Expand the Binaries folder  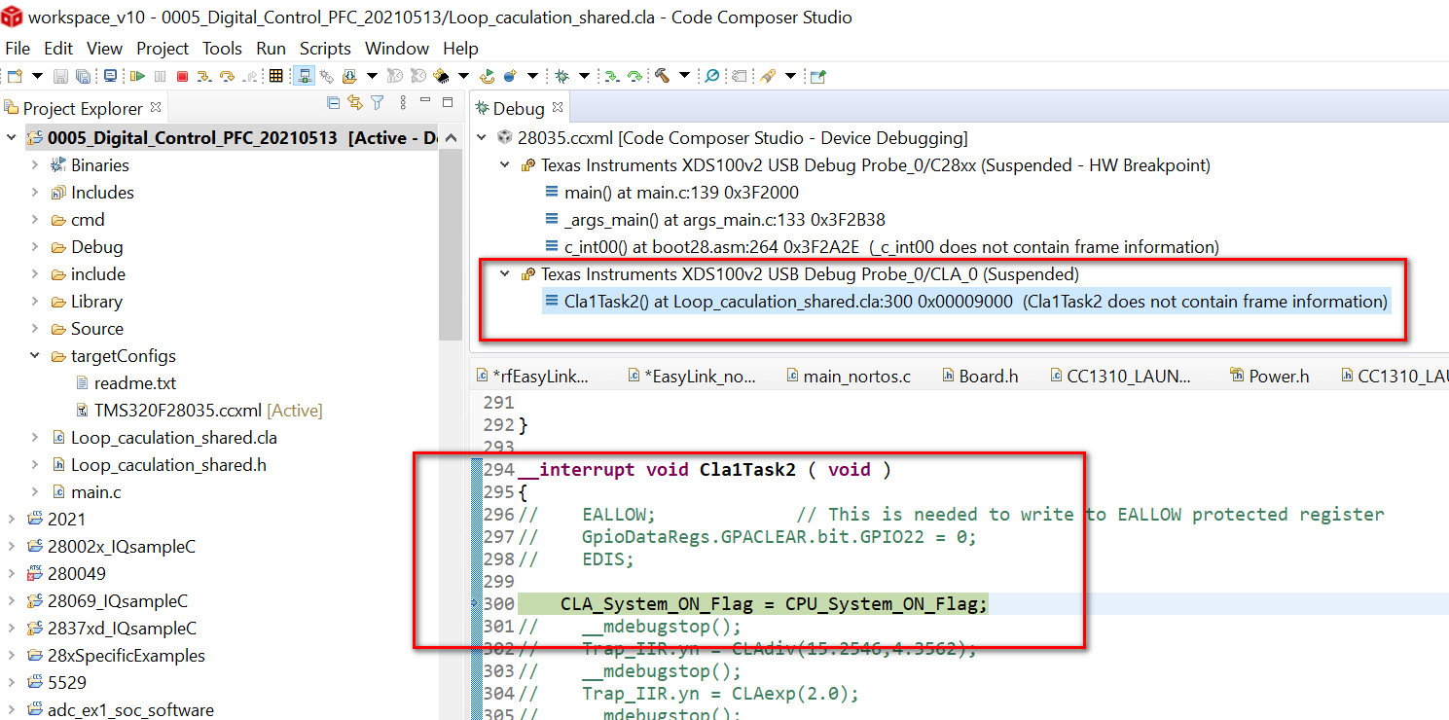(35, 165)
